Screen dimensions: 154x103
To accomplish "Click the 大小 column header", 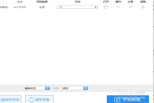I will pyautogui.click(x=20, y=2).
